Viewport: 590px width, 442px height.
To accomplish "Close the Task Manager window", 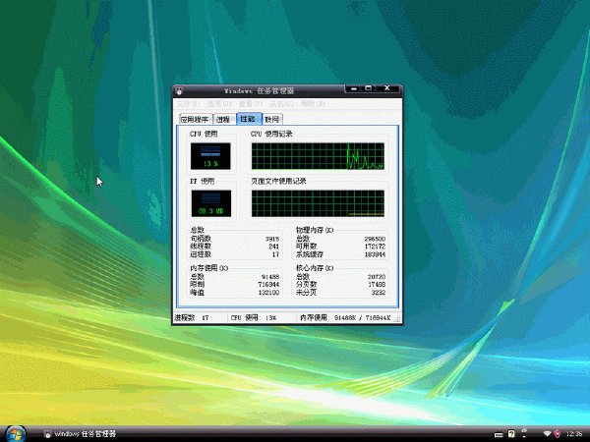I will click(387, 88).
